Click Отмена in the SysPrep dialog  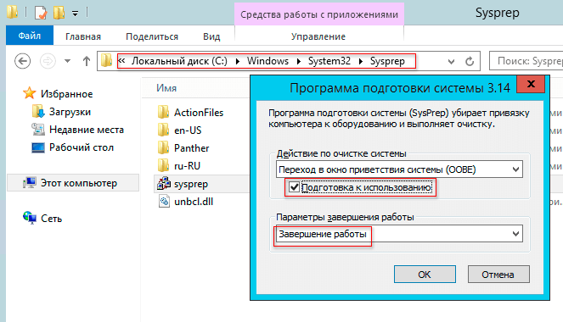[x=498, y=275]
